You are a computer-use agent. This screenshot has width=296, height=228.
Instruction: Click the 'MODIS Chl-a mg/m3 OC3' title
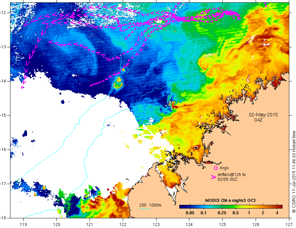point(230,201)
